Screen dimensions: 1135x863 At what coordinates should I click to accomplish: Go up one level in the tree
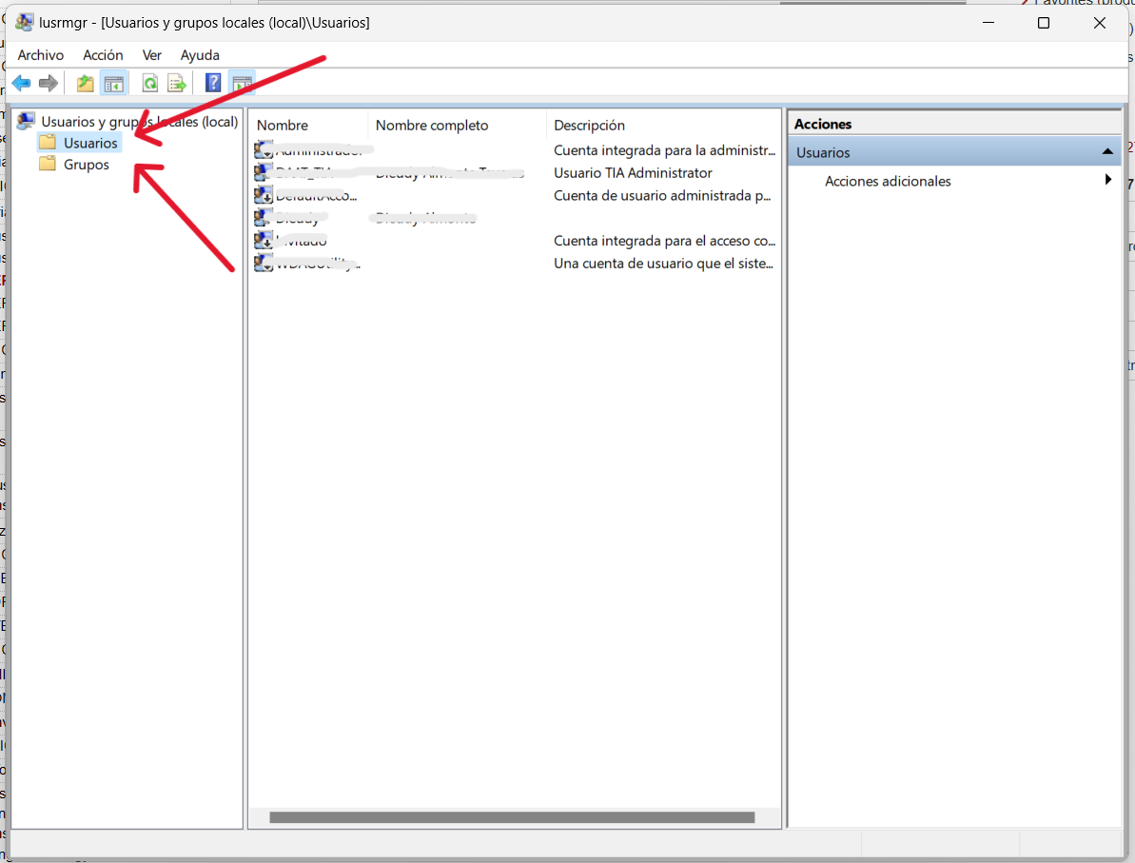click(86, 84)
